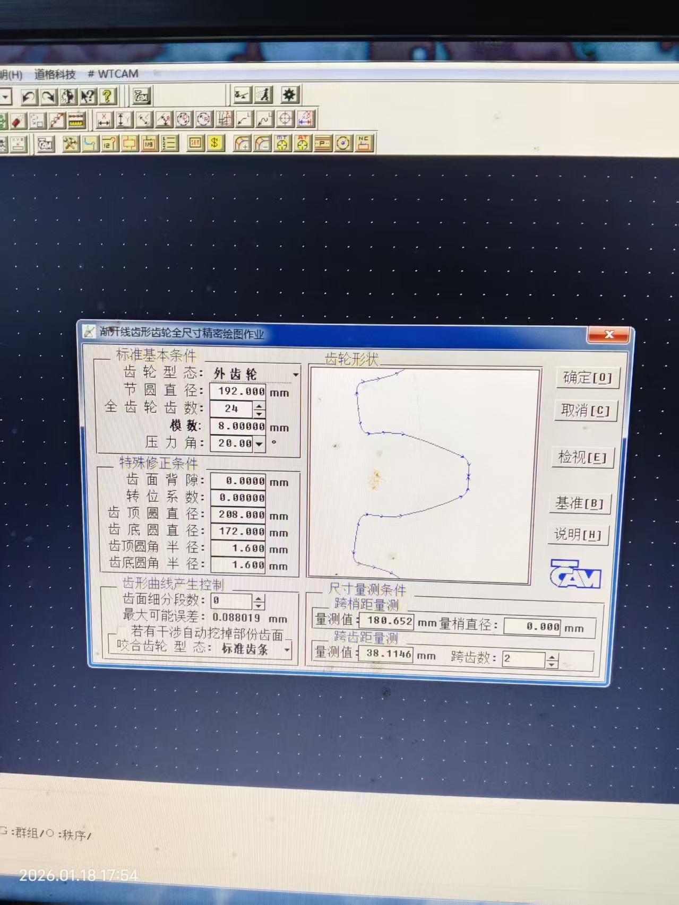Click the gear-shaped icon in top toolbar
The image size is (679, 905).
[289, 95]
